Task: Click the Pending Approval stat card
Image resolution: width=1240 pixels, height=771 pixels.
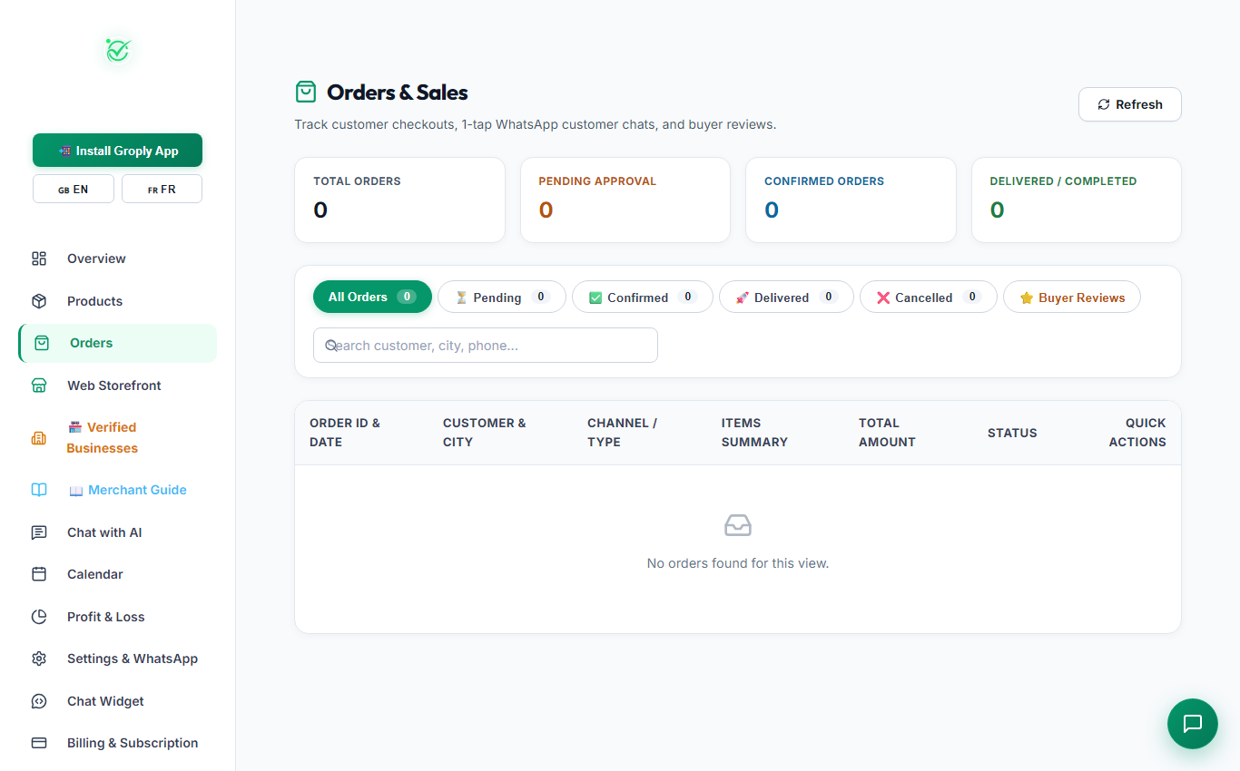Action: click(x=625, y=200)
